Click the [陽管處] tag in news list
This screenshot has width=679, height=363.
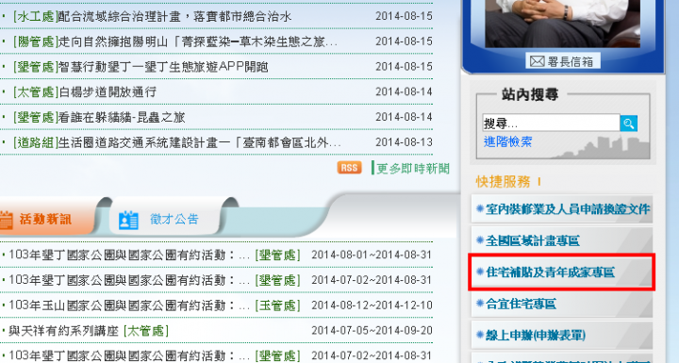point(36,41)
